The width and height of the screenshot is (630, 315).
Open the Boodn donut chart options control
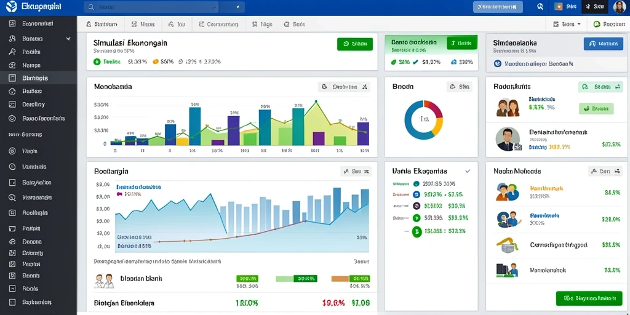point(459,86)
